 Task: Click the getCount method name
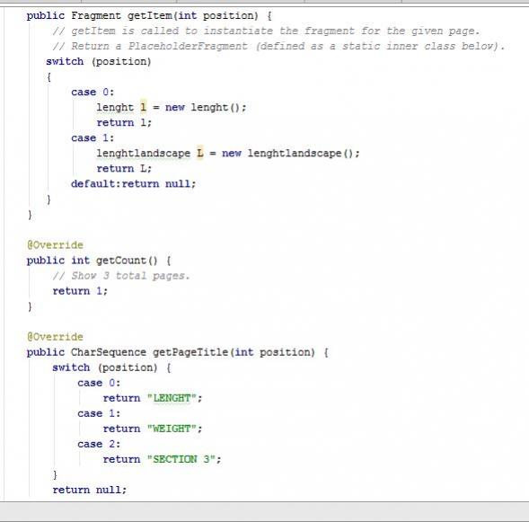[121, 261]
